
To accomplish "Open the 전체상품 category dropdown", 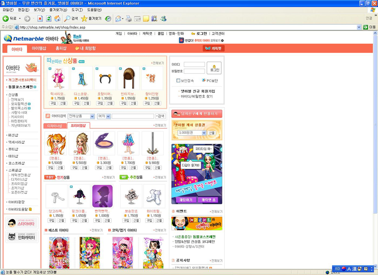I will (81, 116).
